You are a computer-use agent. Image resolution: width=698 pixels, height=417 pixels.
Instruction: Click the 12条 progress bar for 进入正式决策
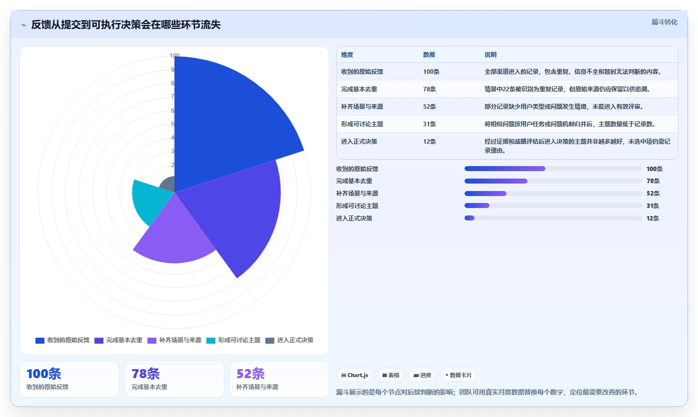(553, 218)
